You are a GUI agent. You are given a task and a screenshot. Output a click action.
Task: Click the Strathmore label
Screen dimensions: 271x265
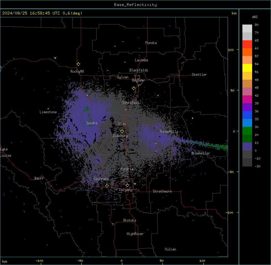pos(162,191)
